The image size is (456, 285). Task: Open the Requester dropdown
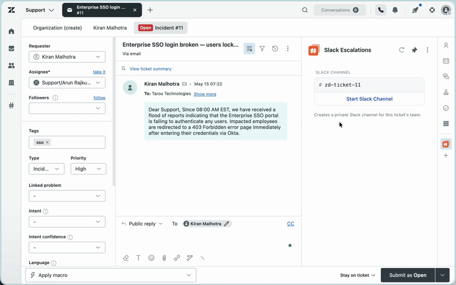(67, 57)
